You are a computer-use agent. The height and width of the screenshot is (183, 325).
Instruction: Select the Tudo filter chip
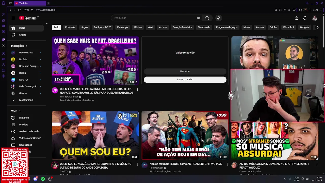coord(56,27)
